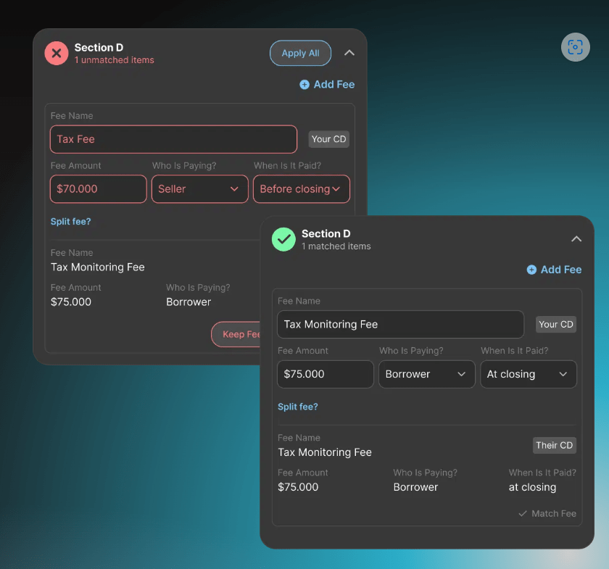Click the Their CD badge for Tax Monitoring Fee
609x569 pixels.
click(554, 445)
